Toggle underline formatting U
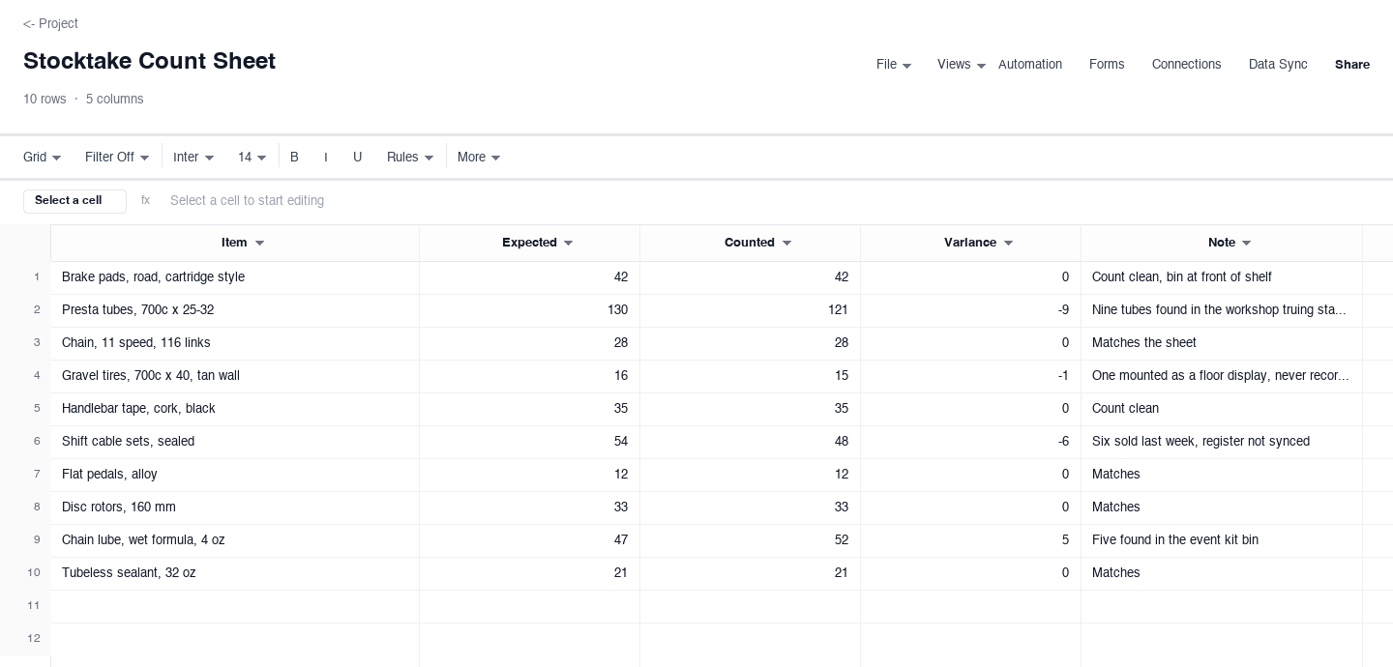The width and height of the screenshot is (1393, 667). pos(358,158)
